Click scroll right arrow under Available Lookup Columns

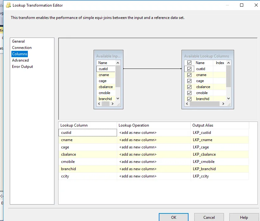pos(223,104)
